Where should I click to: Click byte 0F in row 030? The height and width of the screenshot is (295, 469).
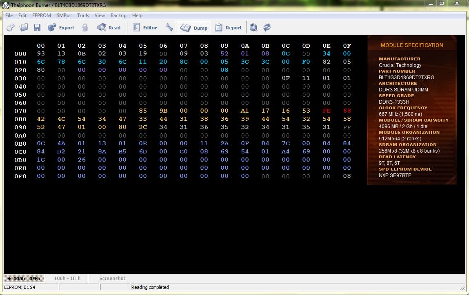(286, 78)
